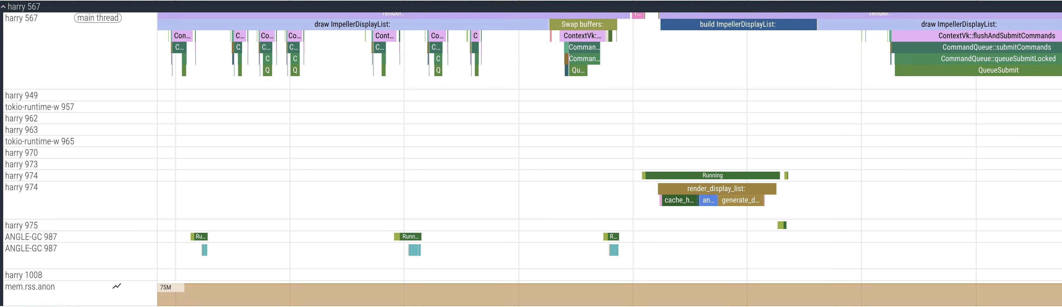Select the blue 'an…' slice
Image resolution: width=1062 pixels, height=307 pixels.
click(x=708, y=200)
